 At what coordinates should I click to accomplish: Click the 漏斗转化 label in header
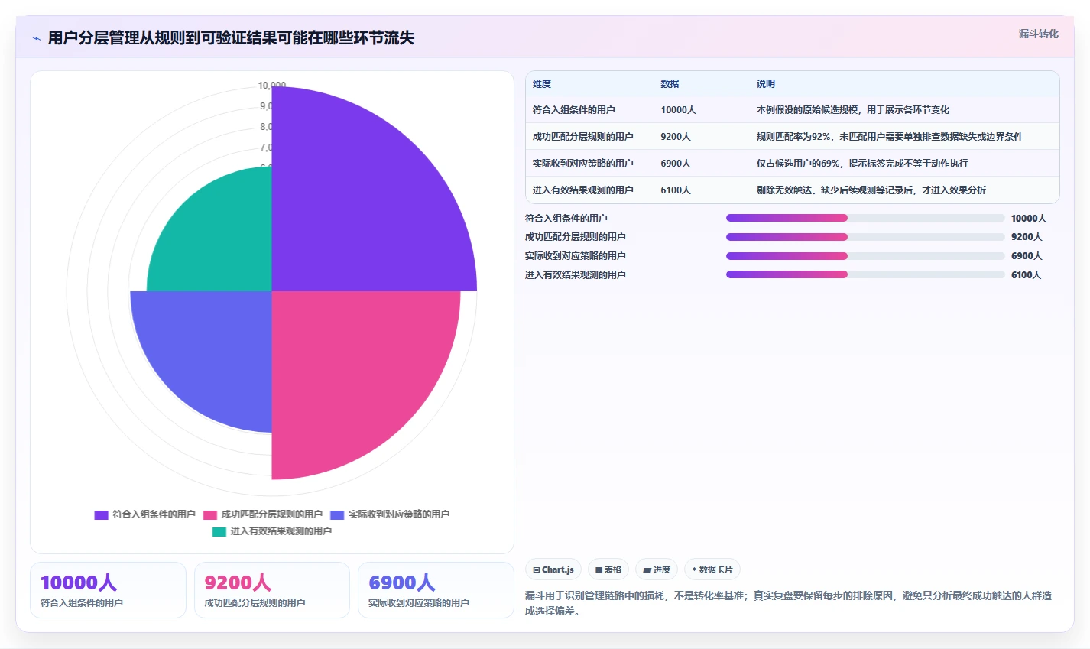point(1038,34)
